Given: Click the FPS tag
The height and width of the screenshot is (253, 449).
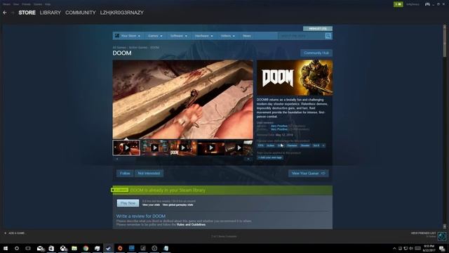Looking at the screenshot, I should (260, 145).
